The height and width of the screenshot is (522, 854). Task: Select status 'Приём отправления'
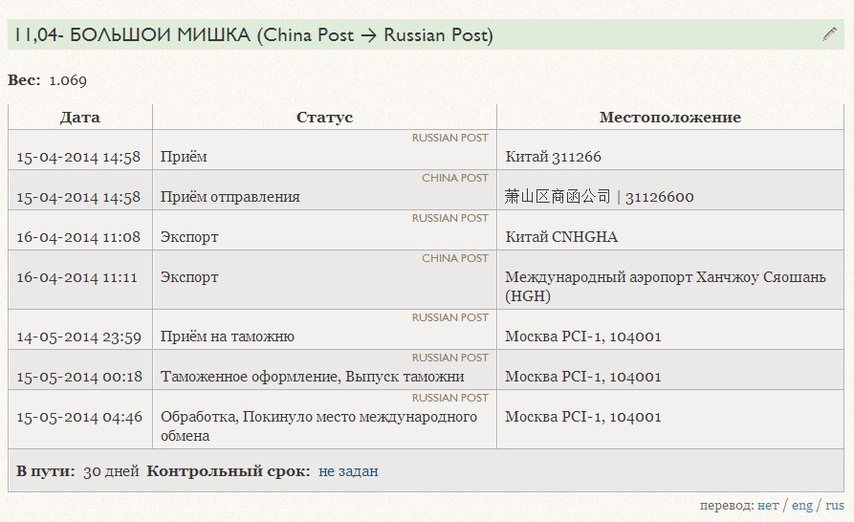pos(230,197)
